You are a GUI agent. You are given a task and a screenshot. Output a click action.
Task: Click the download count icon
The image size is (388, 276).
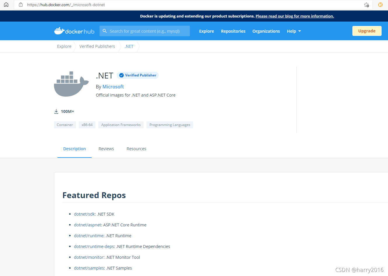pos(56,111)
